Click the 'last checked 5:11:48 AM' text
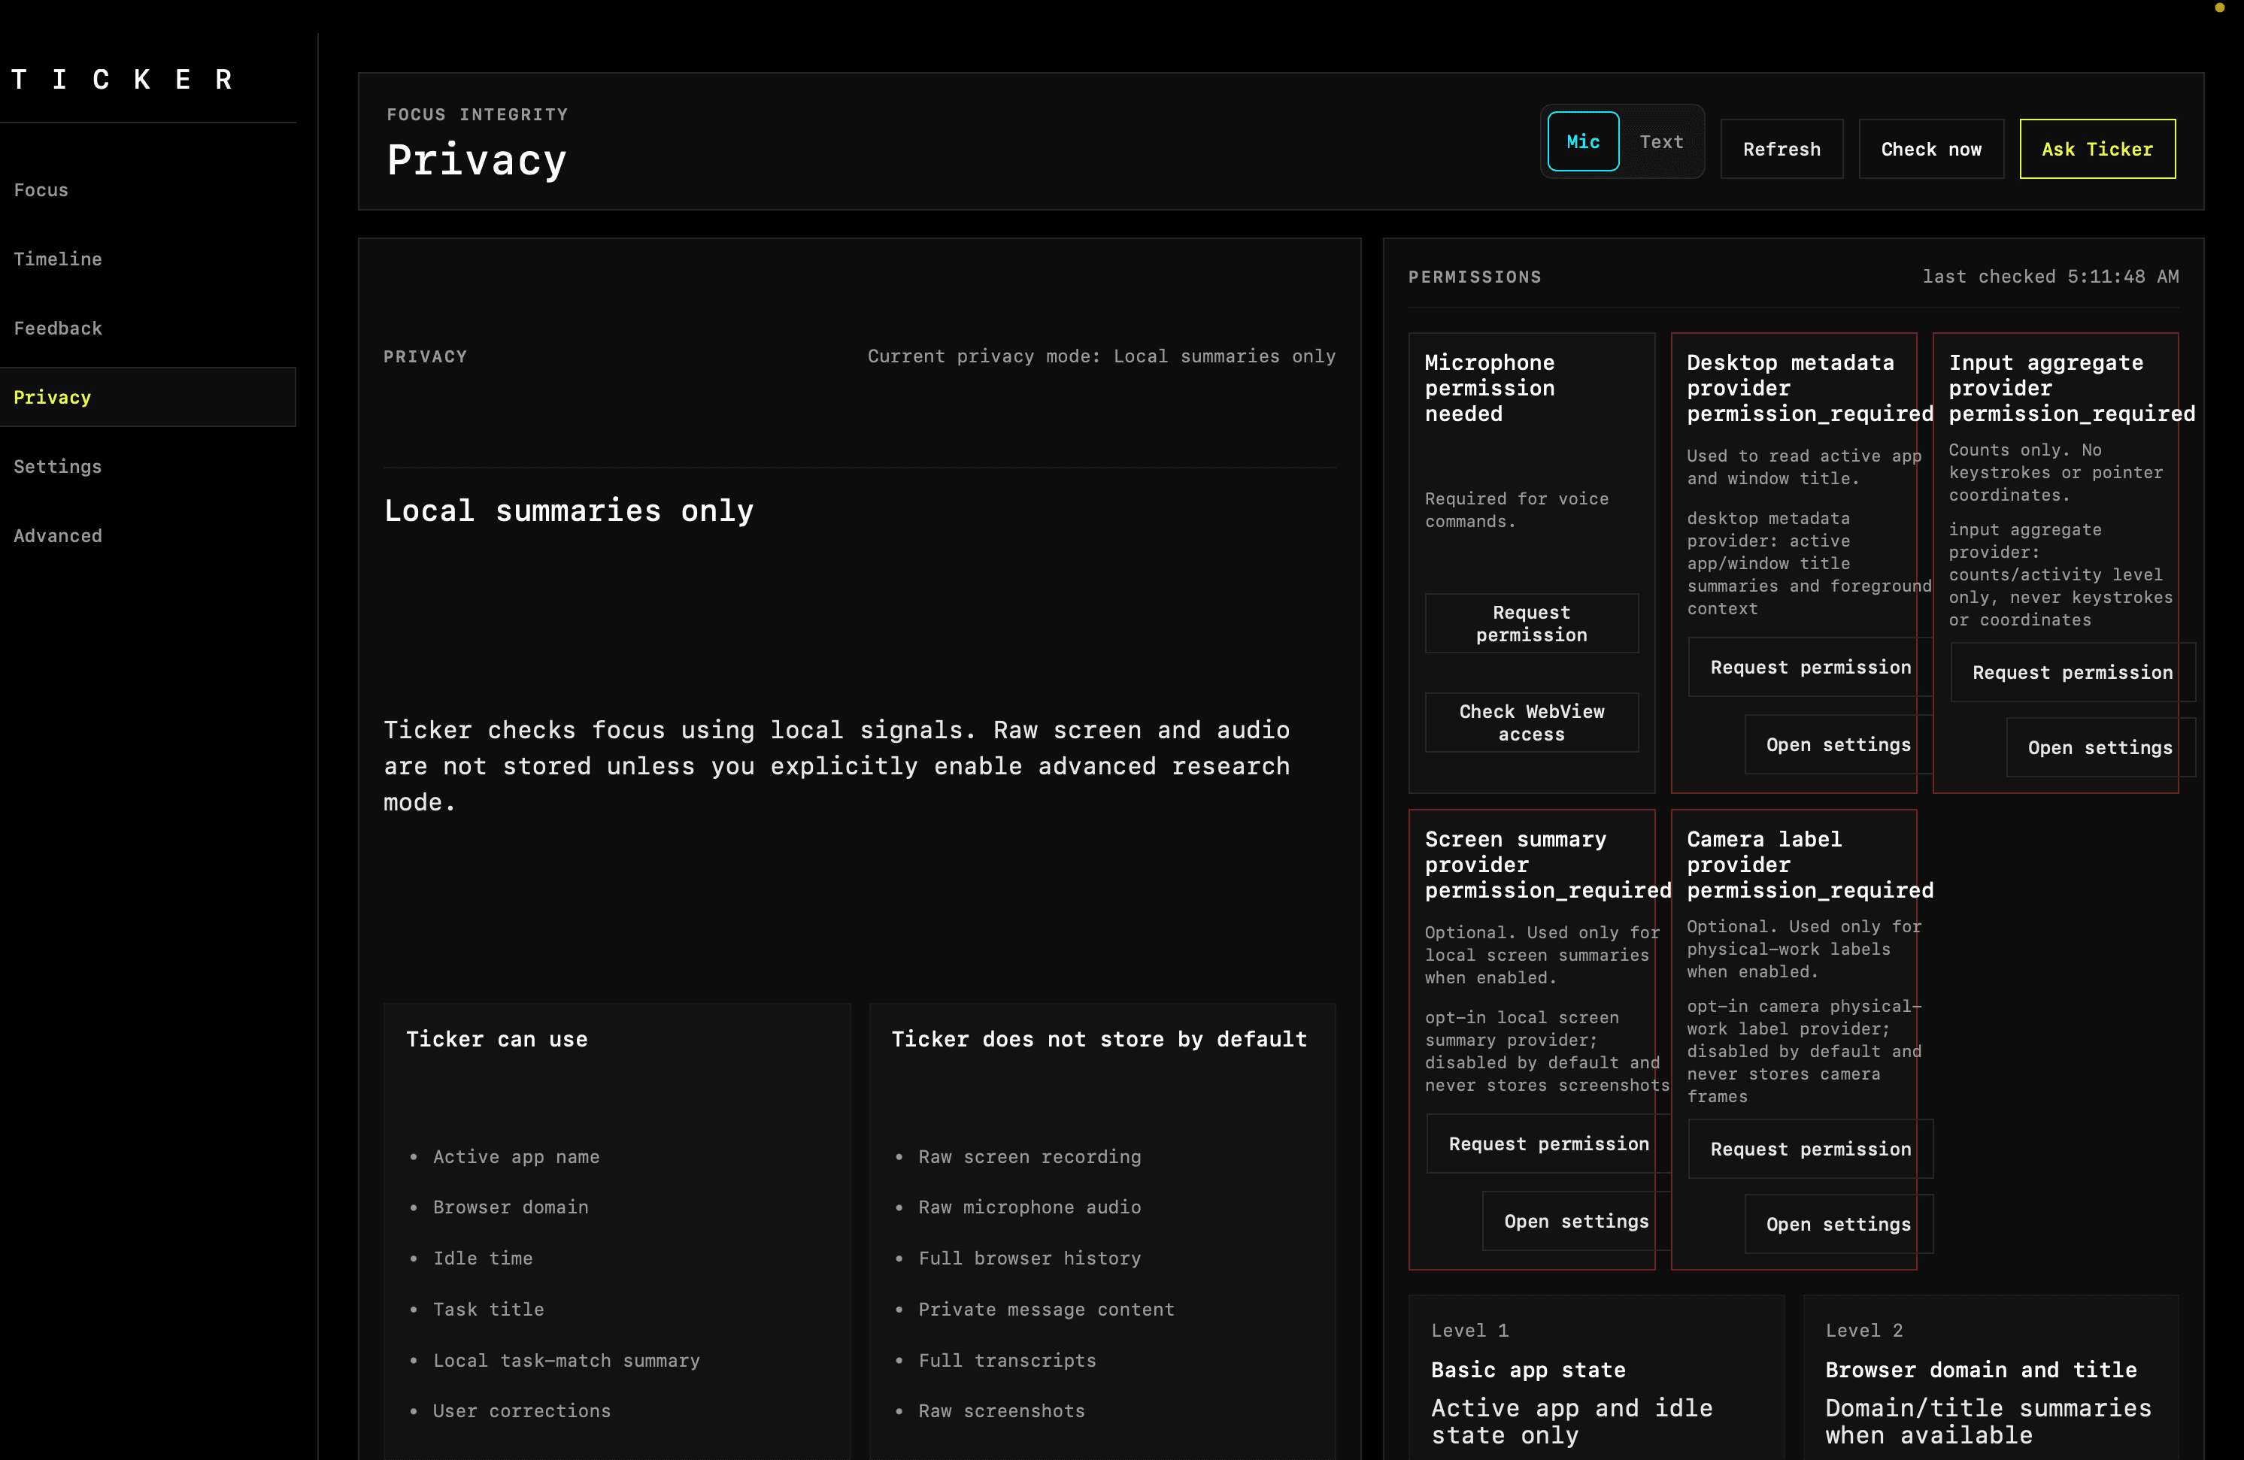This screenshot has width=2244, height=1460. [2051, 276]
